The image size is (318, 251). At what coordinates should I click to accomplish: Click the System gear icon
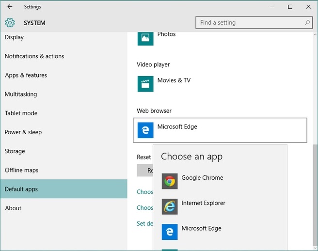[x=10, y=22]
